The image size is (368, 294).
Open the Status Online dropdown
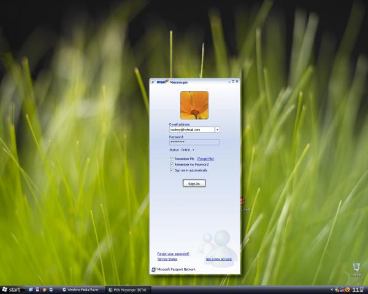(x=187, y=149)
